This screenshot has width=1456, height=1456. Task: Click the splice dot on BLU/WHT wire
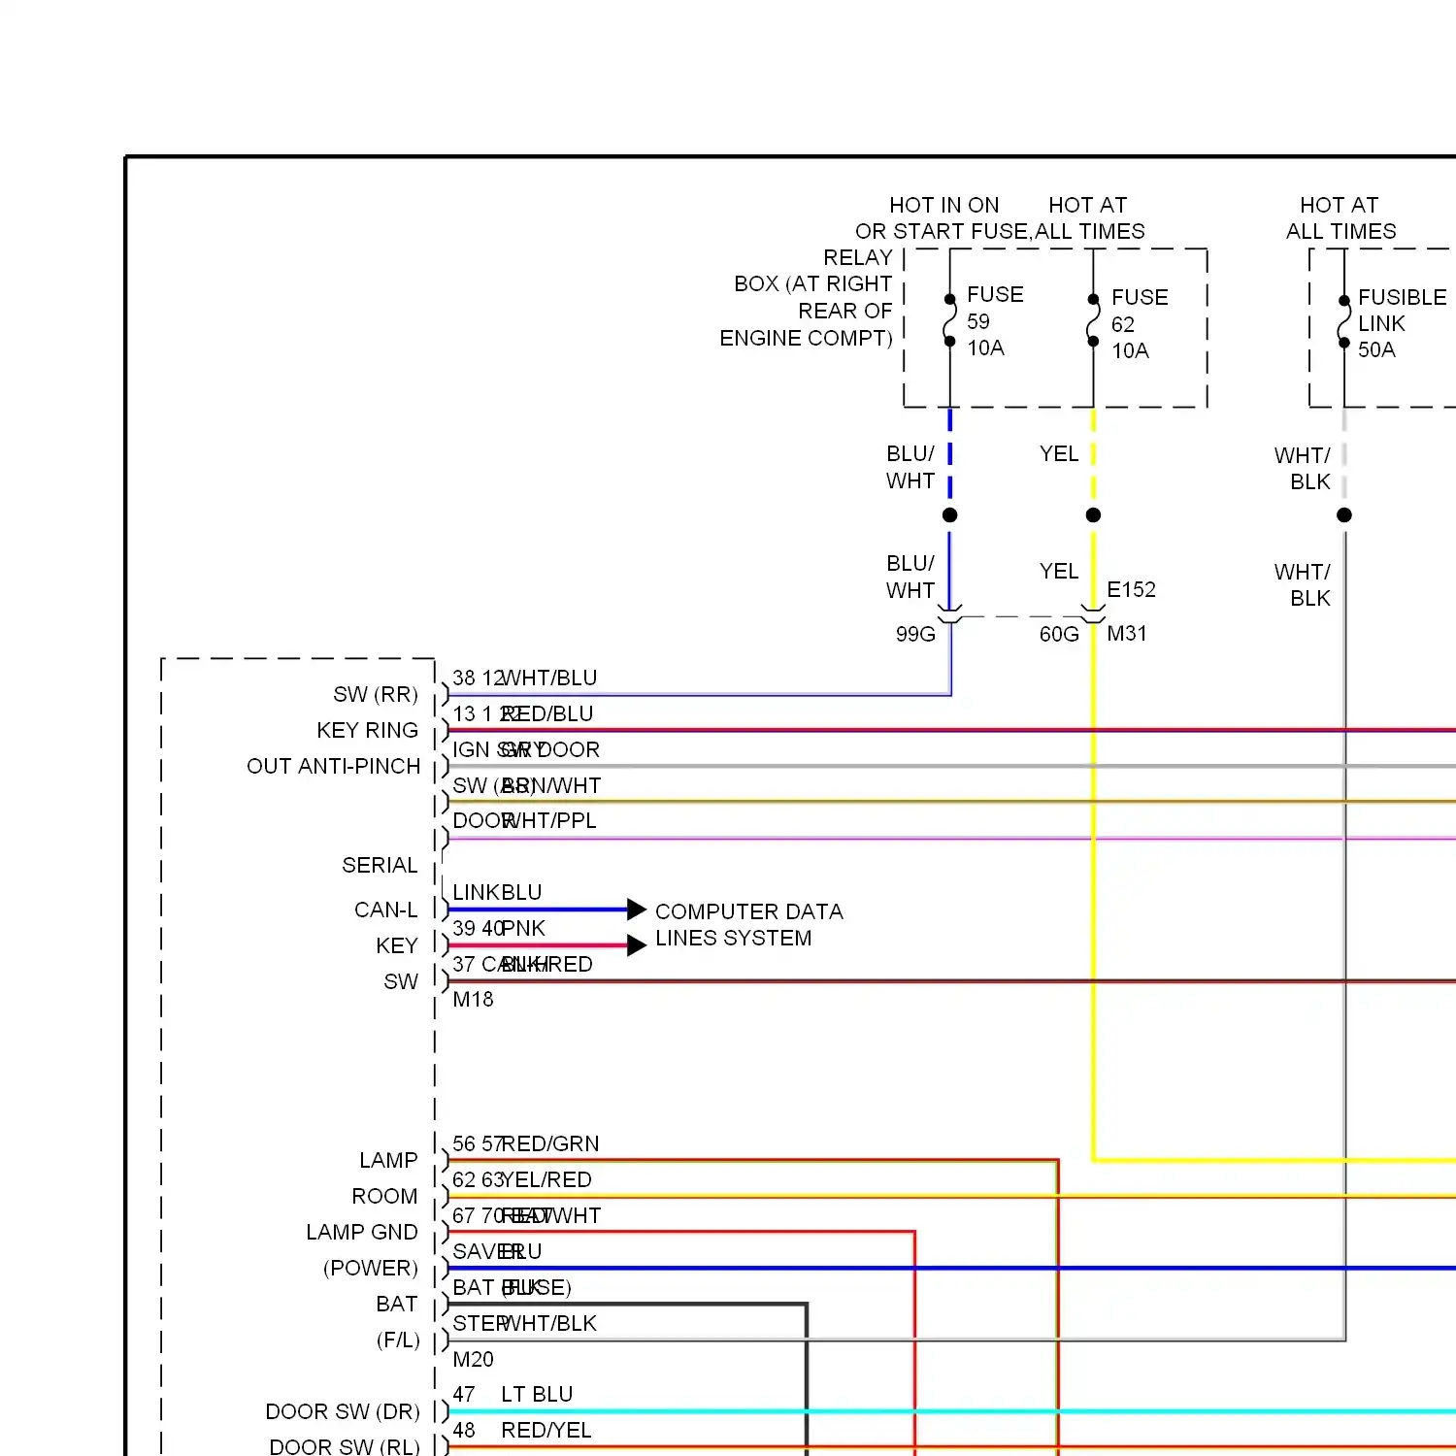949,515
